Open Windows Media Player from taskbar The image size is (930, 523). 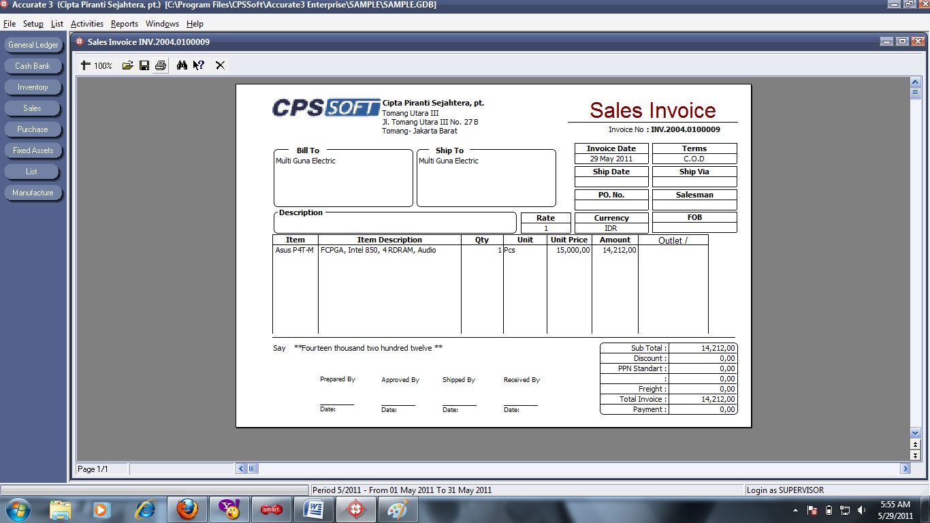[101, 509]
